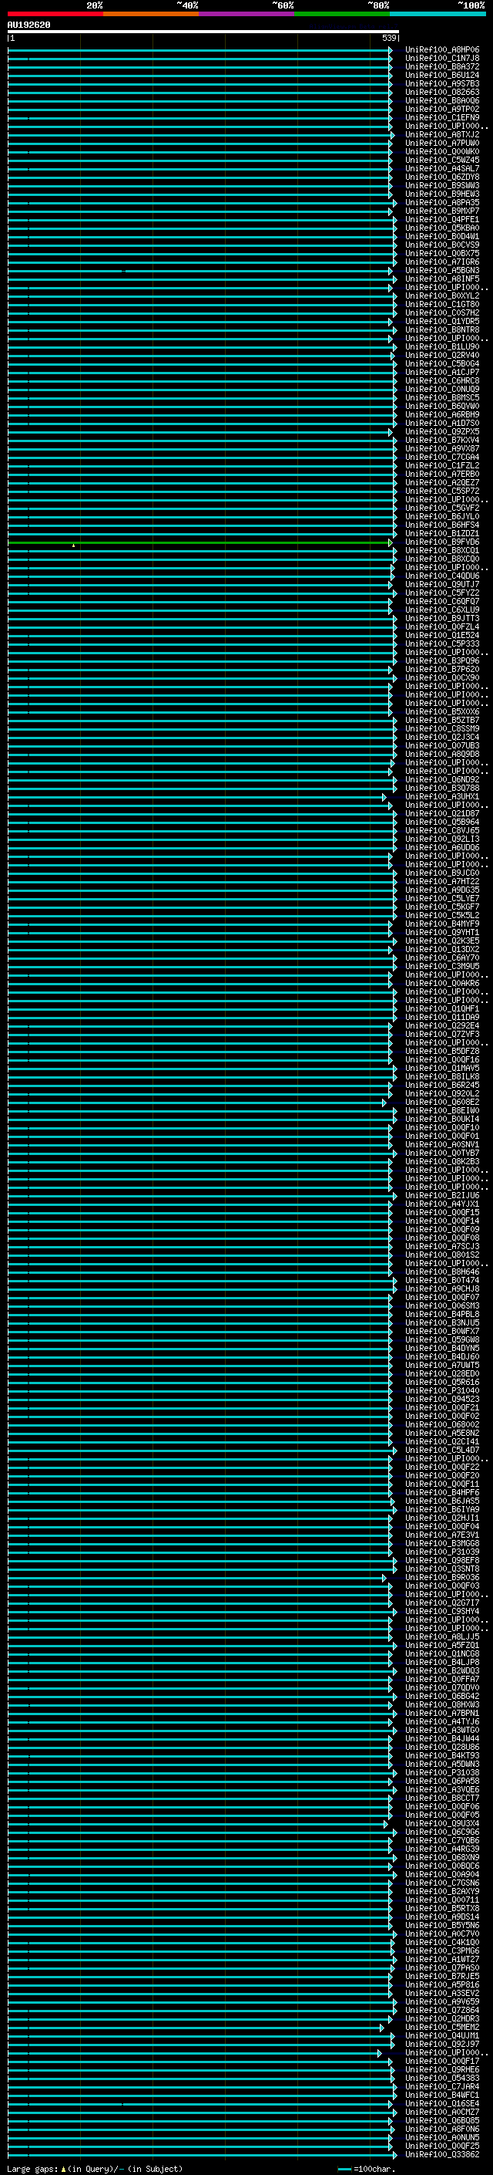Screen dimensions: 493x2175
Task: Select the UniRef100_C1EFN9 label
Action: click(442, 117)
